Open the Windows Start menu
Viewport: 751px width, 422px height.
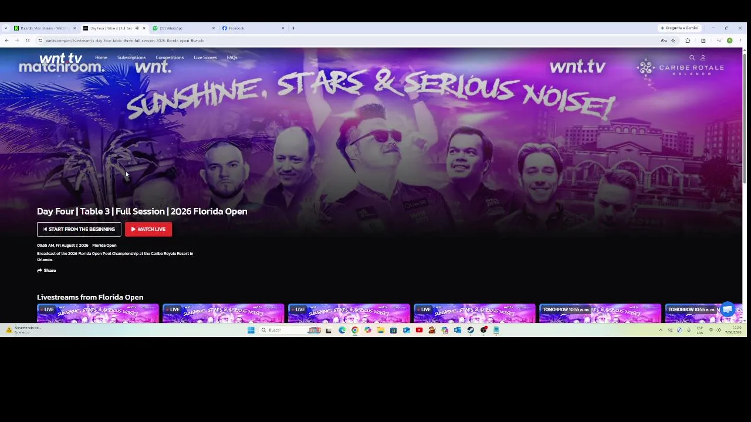pos(251,330)
